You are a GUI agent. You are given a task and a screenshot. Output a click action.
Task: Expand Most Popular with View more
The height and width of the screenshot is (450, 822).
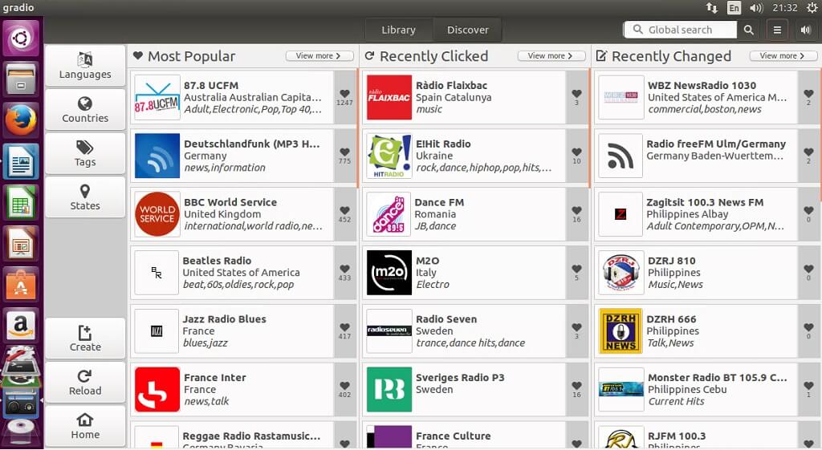318,55
